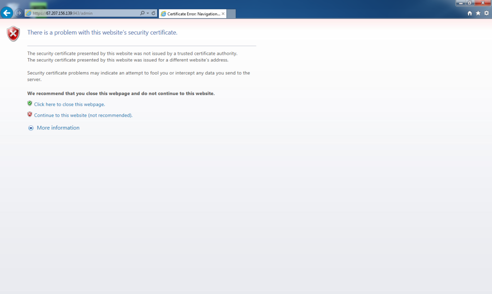This screenshot has height=294, width=492.
Task: Open Tools with the gear icon
Action: [486, 13]
